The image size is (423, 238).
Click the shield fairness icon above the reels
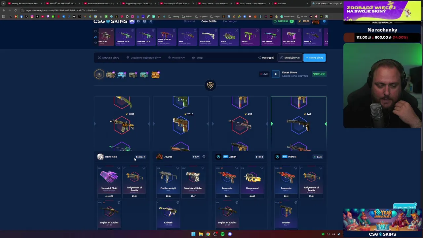(x=210, y=85)
